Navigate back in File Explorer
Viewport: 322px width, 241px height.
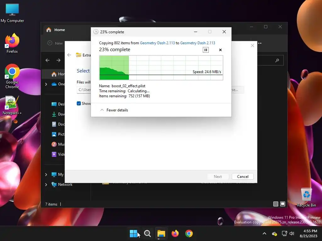tap(47, 60)
